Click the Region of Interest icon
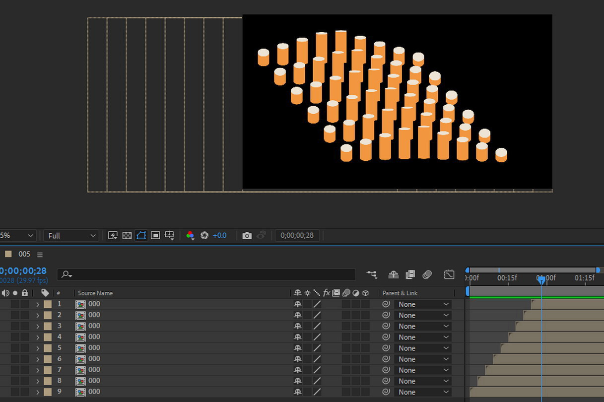Viewport: 604px width, 402px height. [x=155, y=236]
